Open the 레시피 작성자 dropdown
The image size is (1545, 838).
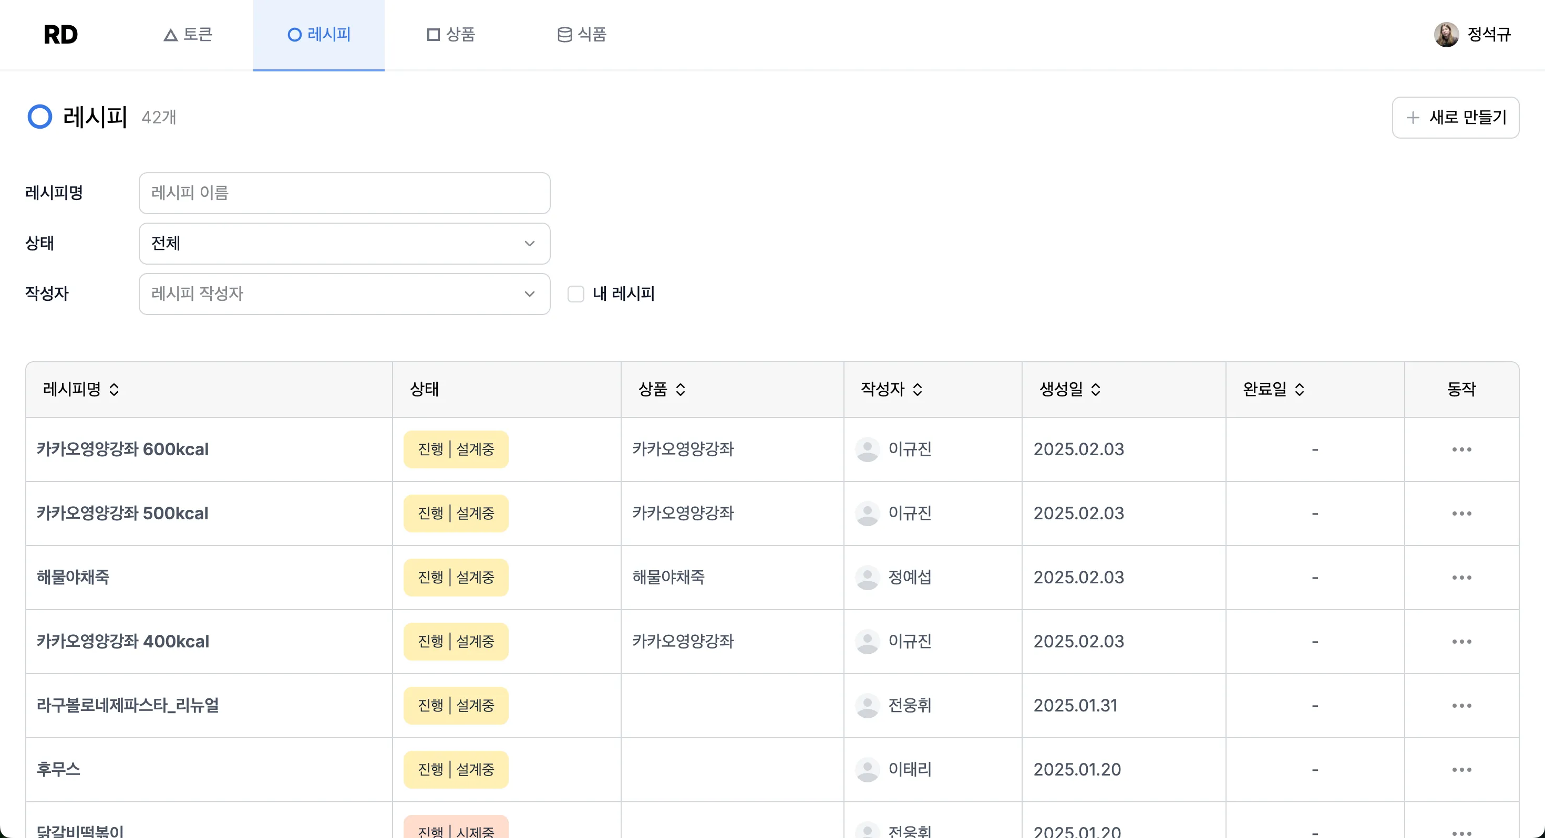(344, 294)
